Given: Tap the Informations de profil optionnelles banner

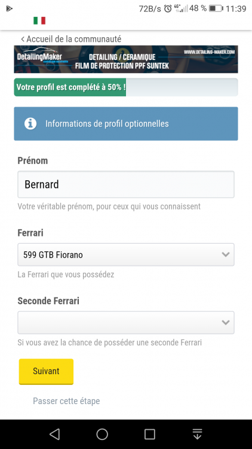Looking at the screenshot, I should tap(126, 124).
